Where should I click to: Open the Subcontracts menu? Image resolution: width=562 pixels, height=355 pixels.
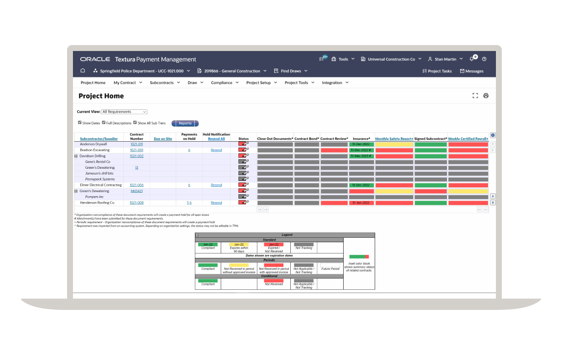[162, 82]
